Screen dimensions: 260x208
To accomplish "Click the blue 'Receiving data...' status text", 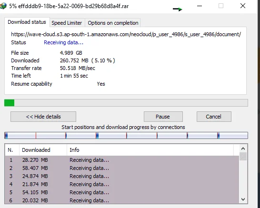I will click(63, 42).
